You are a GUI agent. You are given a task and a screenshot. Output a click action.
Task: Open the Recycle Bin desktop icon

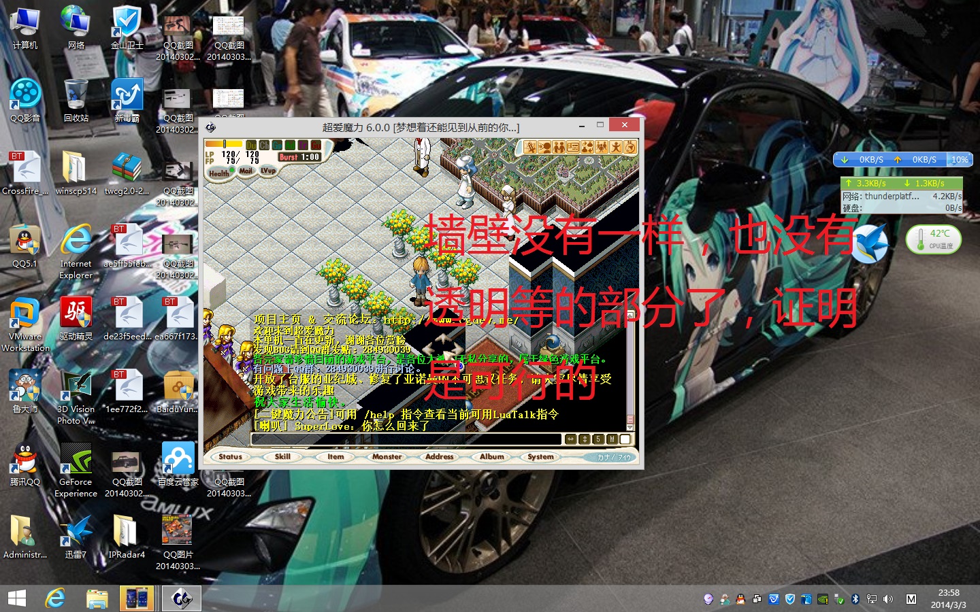tap(76, 100)
